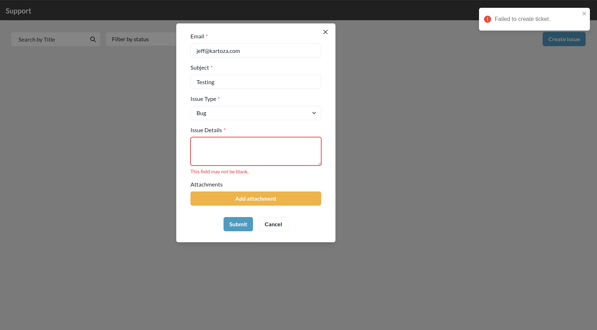Click the Attachments label
Screen dimensions: 597x330
pyautogui.click(x=206, y=184)
